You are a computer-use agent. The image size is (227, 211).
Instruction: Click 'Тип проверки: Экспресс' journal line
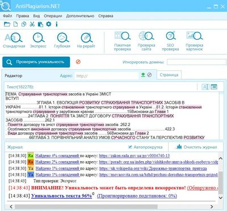click(x=55, y=181)
